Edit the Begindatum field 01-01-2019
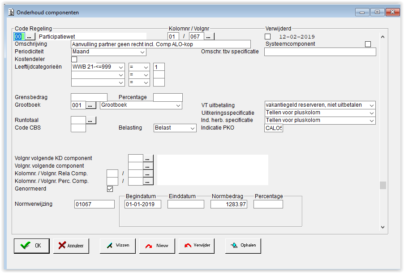Viewport: 404px width, 273px height. 143,204
